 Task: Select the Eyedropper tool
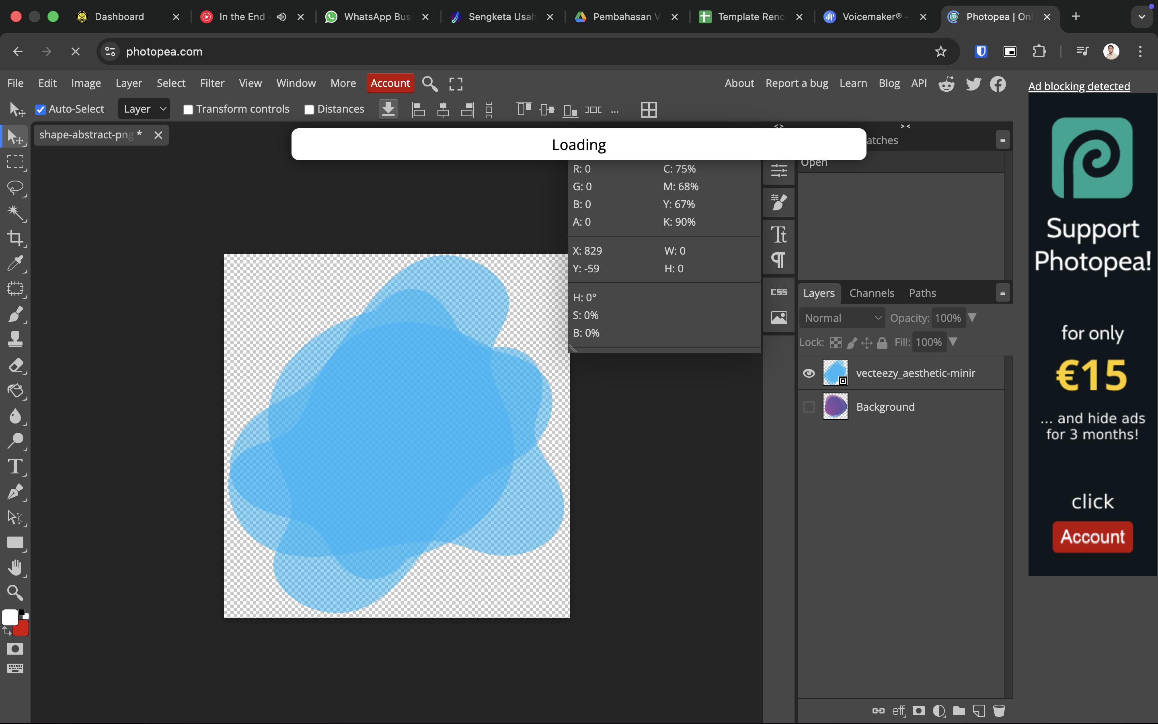point(15,263)
